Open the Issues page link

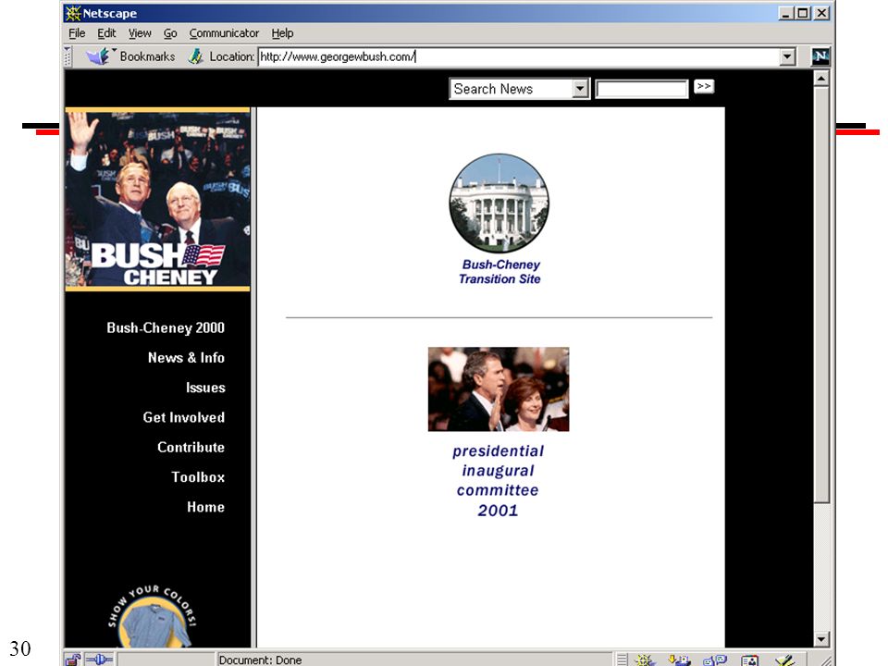pos(205,388)
